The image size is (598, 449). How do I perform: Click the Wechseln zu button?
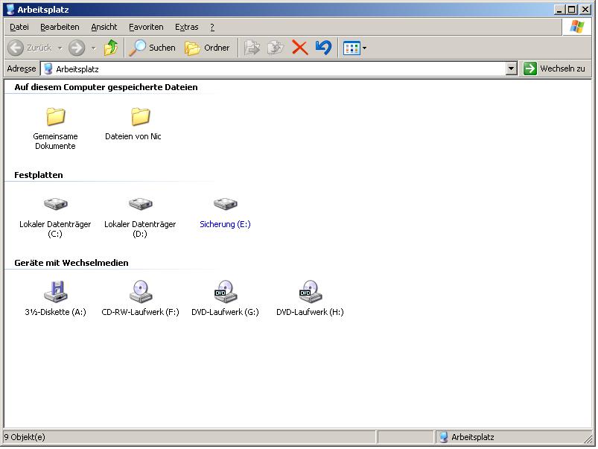tap(554, 69)
